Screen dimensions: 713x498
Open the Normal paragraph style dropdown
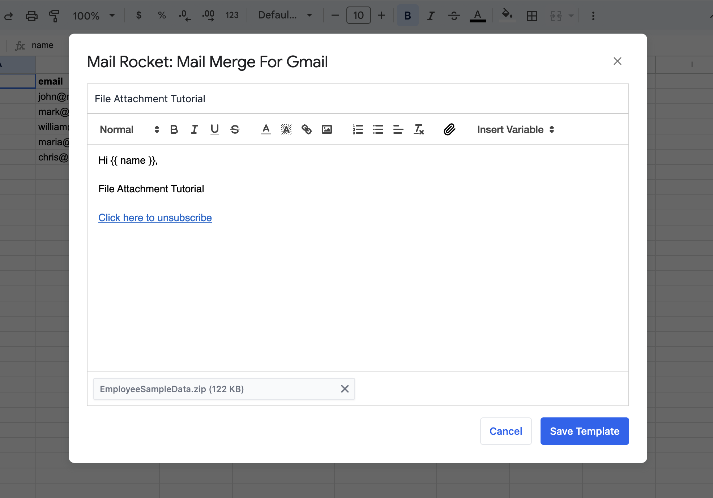[x=129, y=129]
